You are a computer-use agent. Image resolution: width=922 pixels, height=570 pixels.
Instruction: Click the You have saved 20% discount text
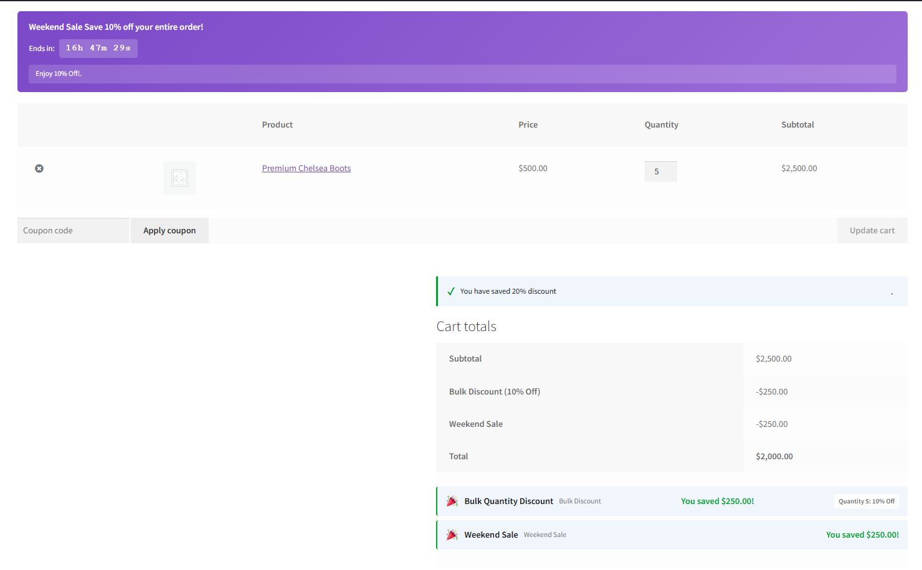[508, 291]
